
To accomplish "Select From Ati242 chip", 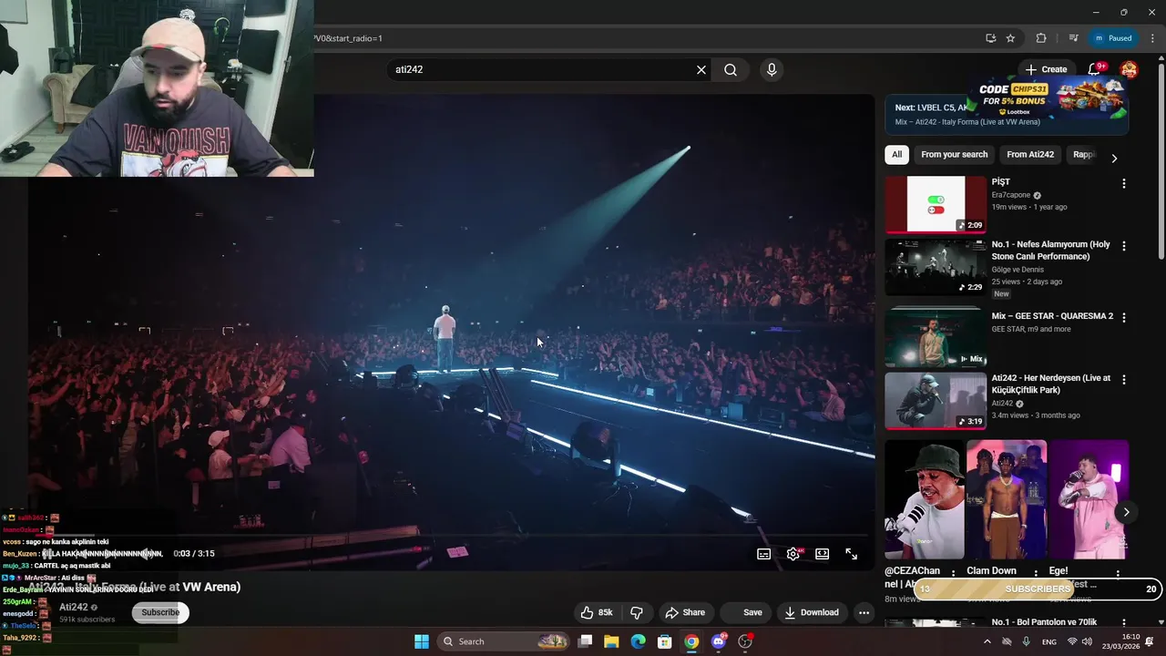I will click(x=1030, y=155).
